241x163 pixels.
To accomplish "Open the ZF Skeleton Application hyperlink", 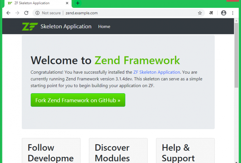I will pyautogui.click(x=157, y=72).
